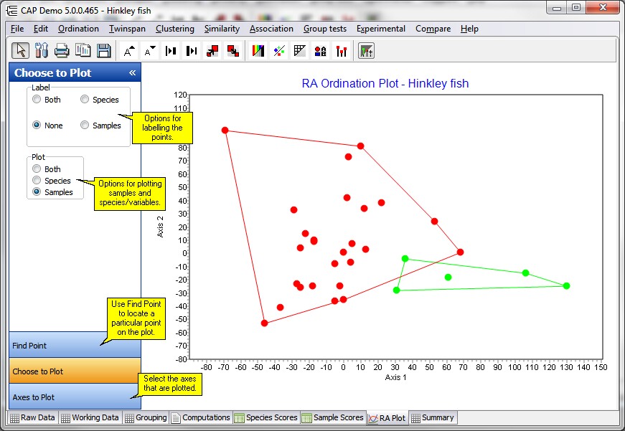The image size is (625, 431).
Task: Click the CAP application icon in title bar
Action: tap(12, 10)
